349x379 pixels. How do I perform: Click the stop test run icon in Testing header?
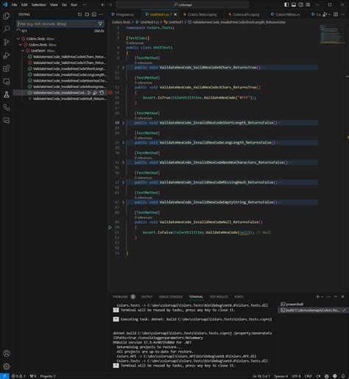(x=87, y=15)
